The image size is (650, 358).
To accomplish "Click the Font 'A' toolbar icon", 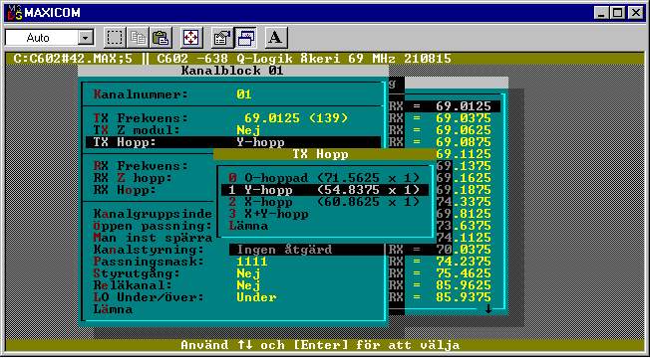I will pos(276,38).
